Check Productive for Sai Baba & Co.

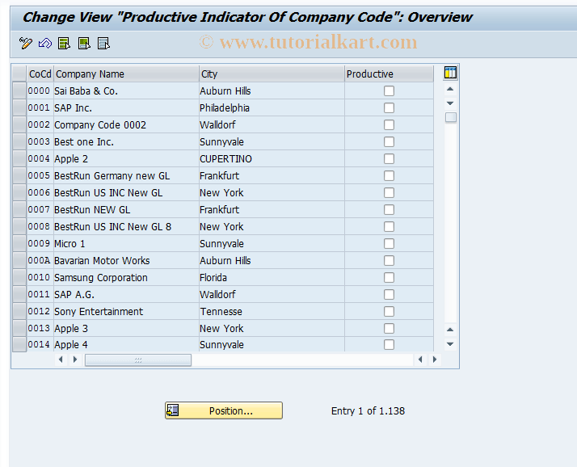389,91
